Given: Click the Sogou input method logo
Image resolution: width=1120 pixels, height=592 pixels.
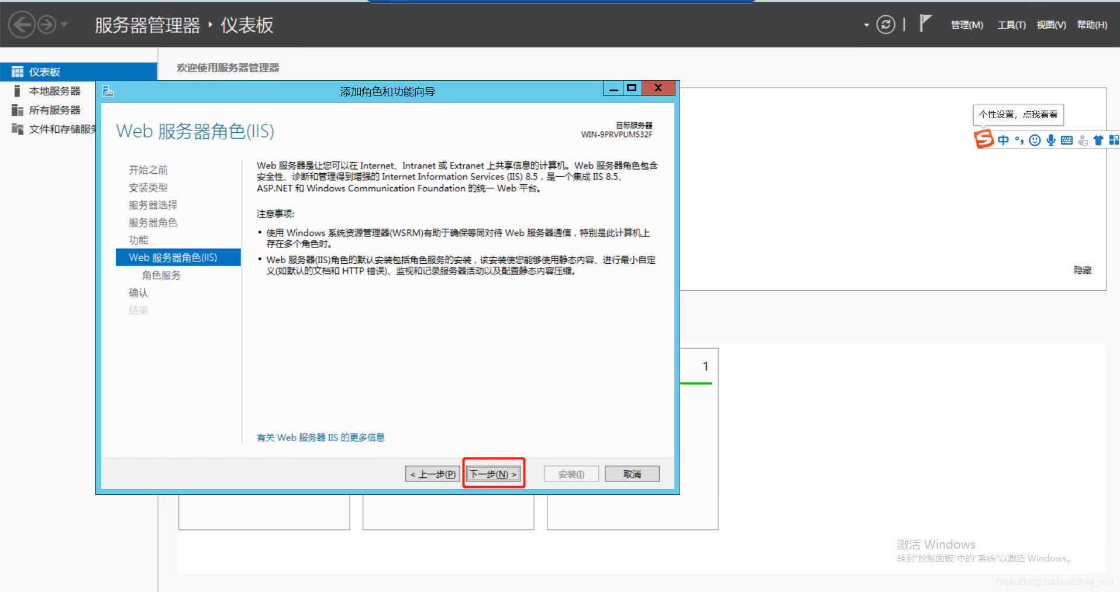Looking at the screenshot, I should [984, 139].
